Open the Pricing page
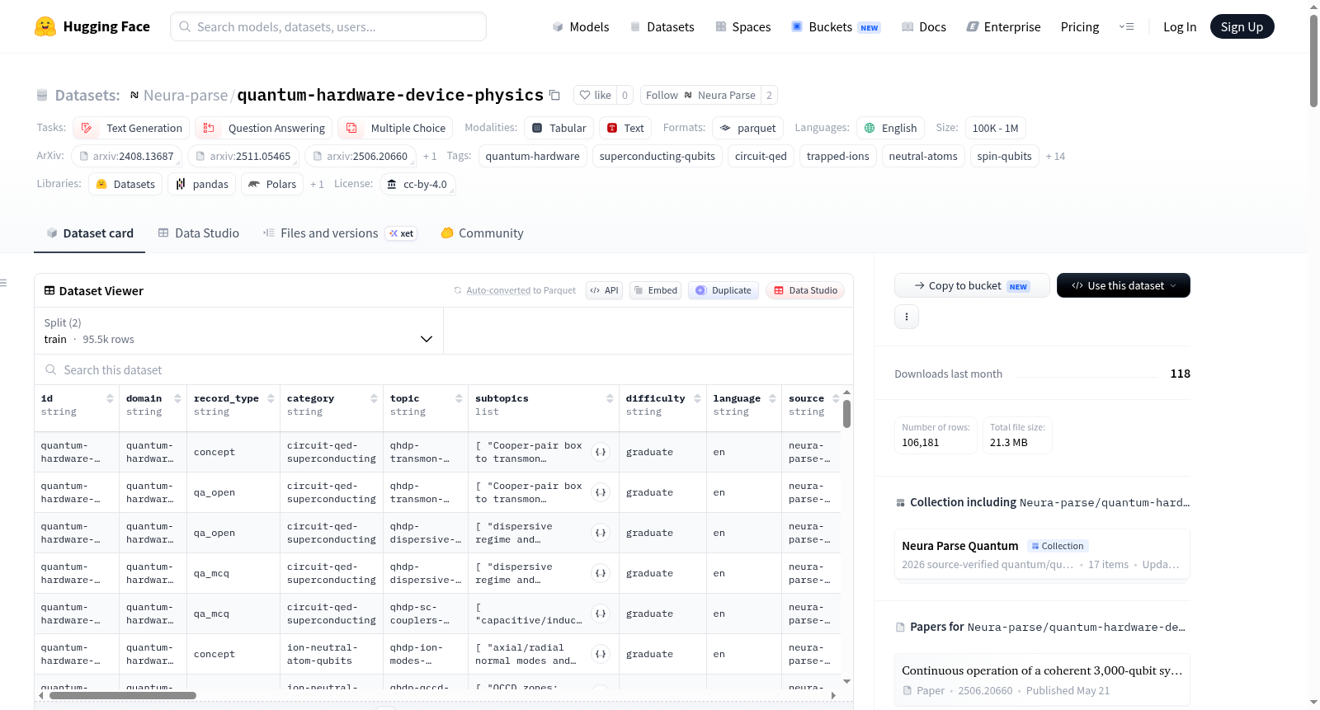Viewport: 1320px width, 710px height. coord(1080,27)
